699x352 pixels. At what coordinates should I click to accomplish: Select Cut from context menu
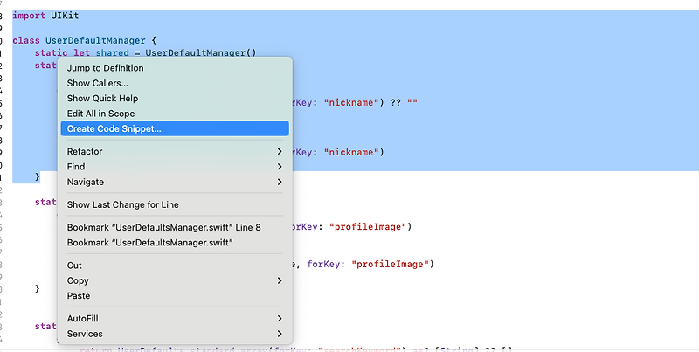click(175, 266)
